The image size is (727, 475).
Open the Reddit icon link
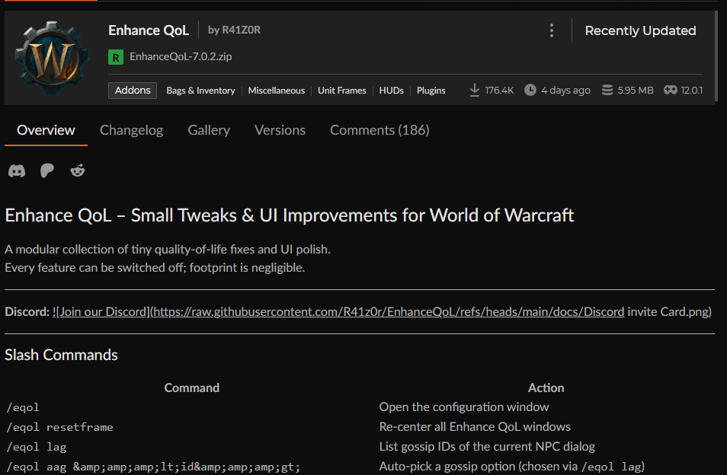pos(78,171)
